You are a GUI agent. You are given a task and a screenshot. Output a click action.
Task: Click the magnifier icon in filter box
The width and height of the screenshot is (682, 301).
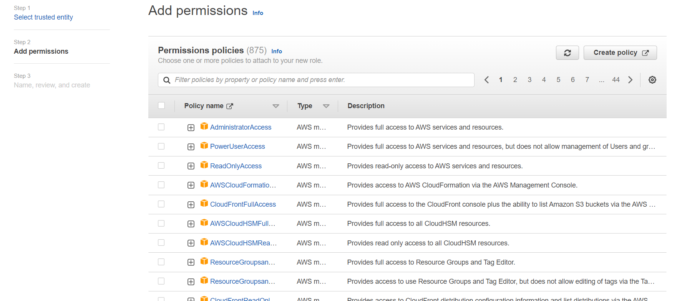click(167, 80)
